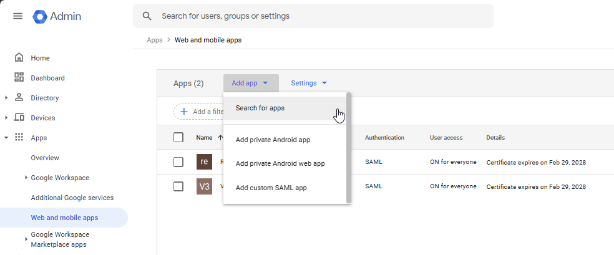
Task: Click 'ON for everyone' in 'V3' row
Action: click(x=453, y=186)
